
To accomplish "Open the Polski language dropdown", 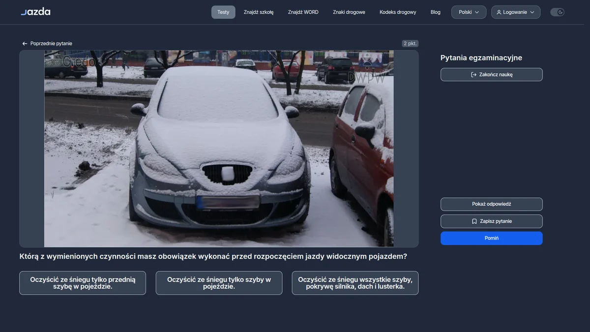I will [469, 12].
